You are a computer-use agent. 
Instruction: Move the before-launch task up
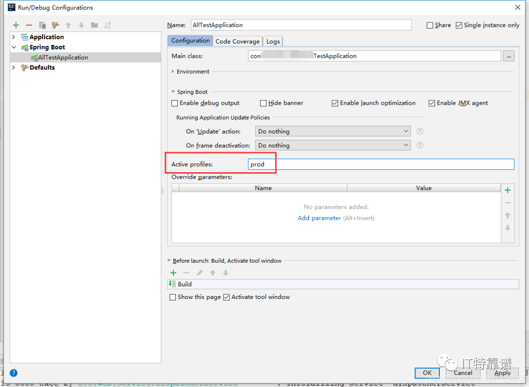coord(213,273)
